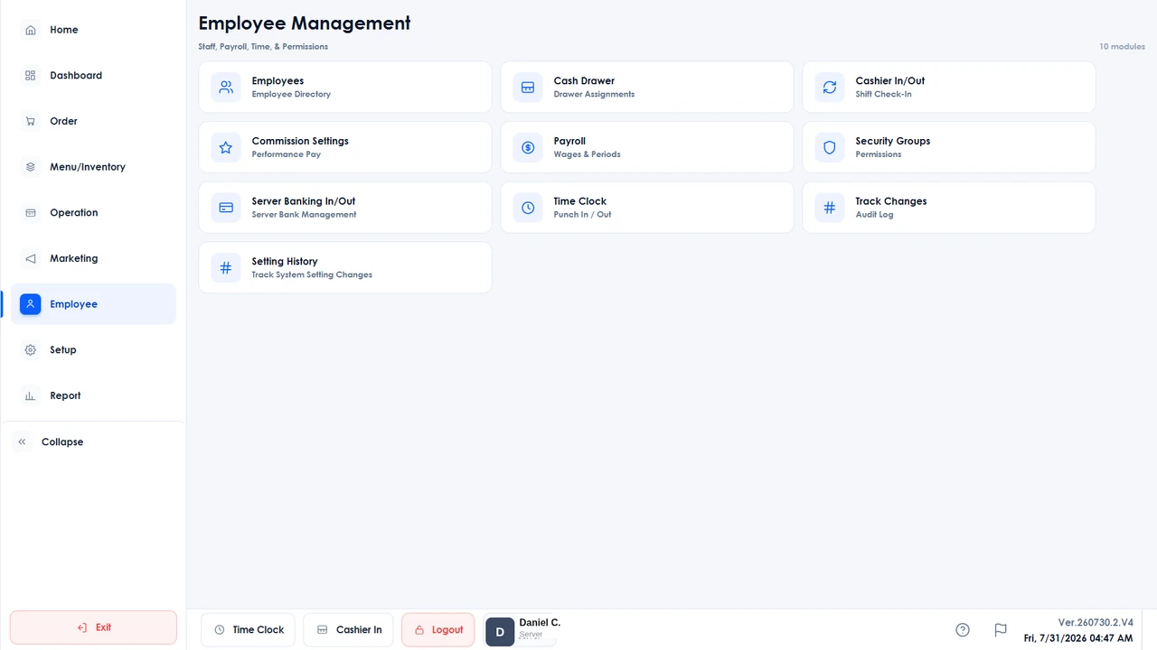Click the Payroll dollar icon
The height and width of the screenshot is (650, 1157).
click(x=528, y=147)
